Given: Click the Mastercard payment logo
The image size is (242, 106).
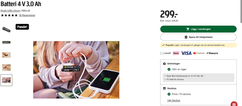Looking at the screenshot, I should pos(199,53).
